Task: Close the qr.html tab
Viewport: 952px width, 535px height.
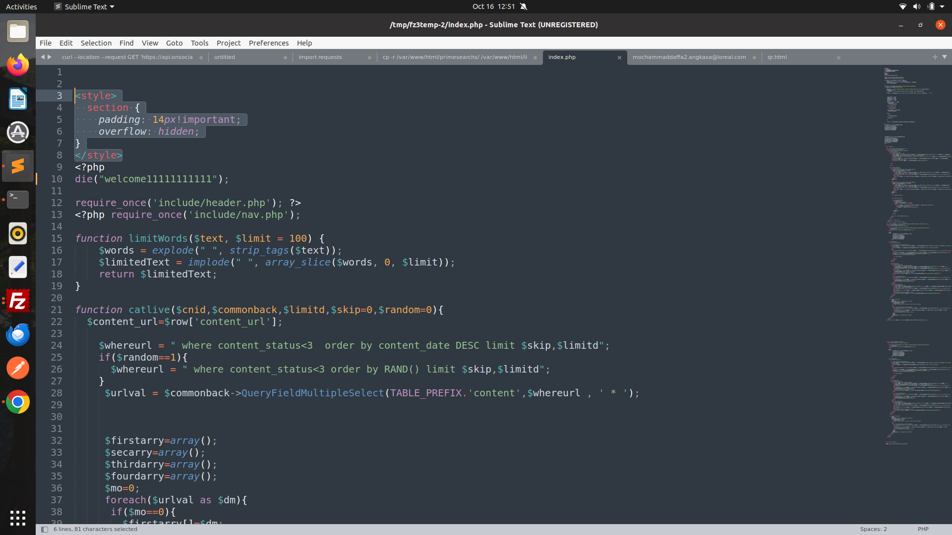Action: click(838, 57)
